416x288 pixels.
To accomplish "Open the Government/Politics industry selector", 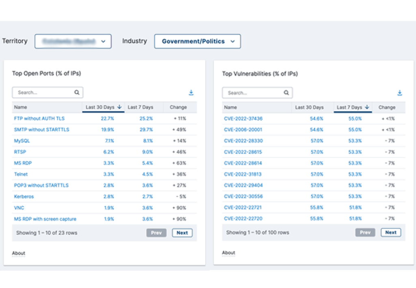I will [197, 41].
